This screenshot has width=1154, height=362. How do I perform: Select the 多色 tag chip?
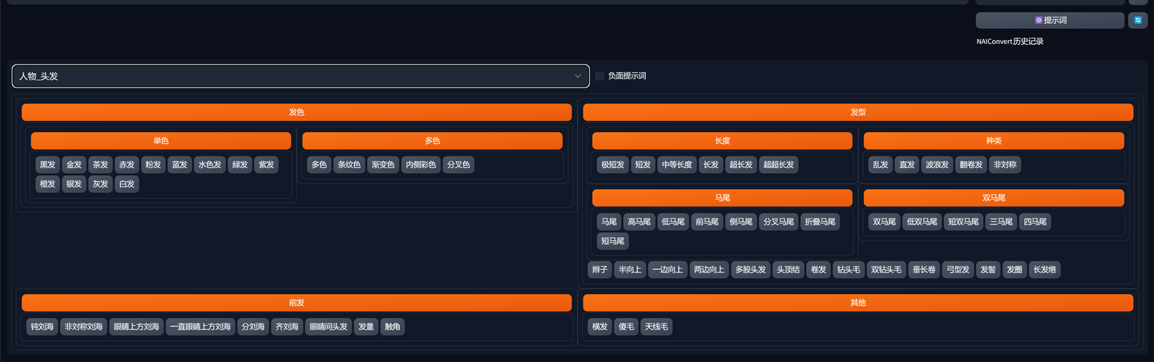319,165
